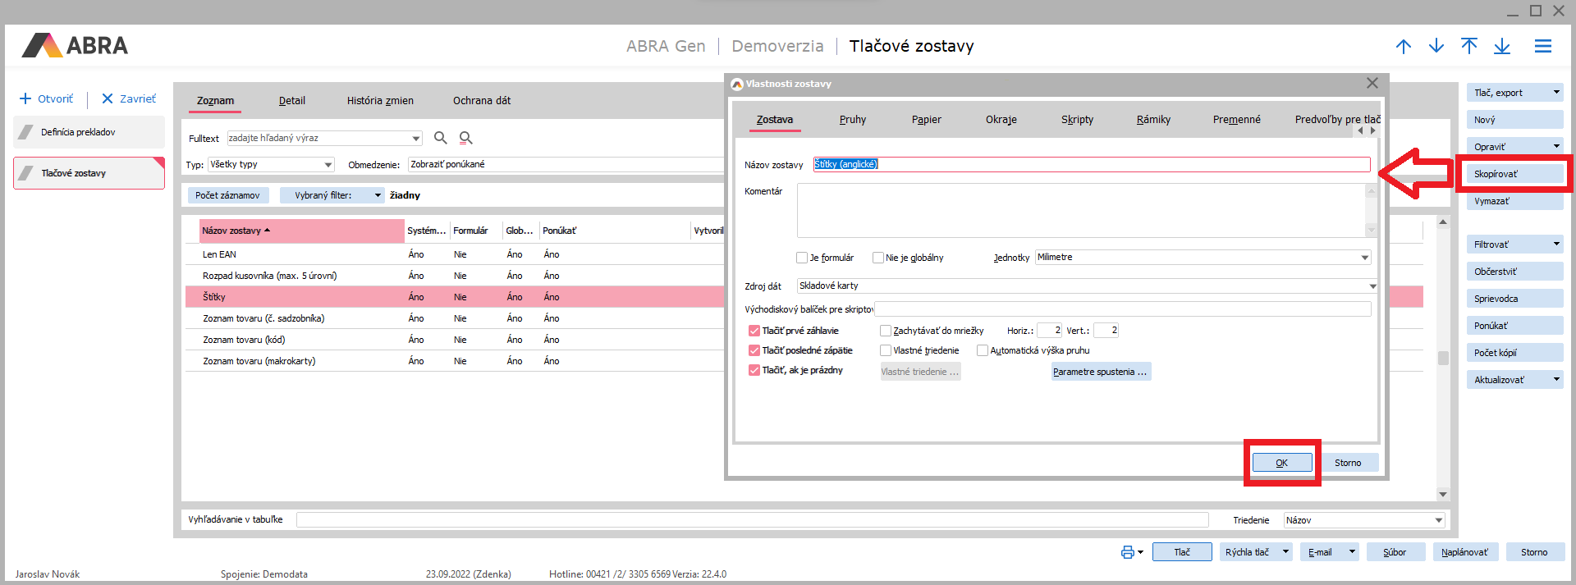Click the Názov zostavy text field

(1092, 165)
